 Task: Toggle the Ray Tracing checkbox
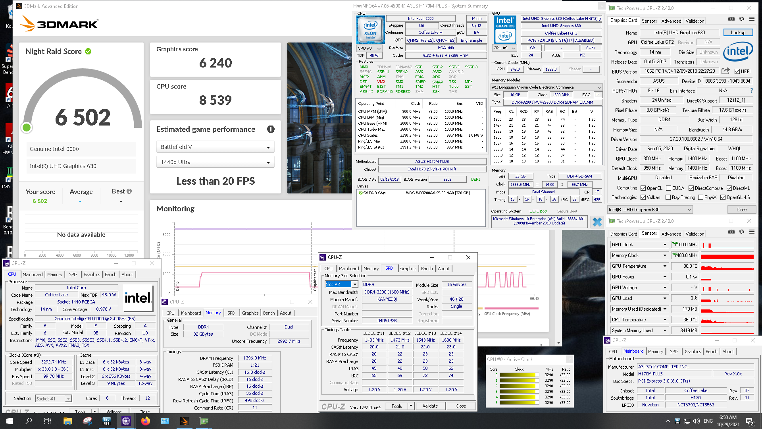(x=668, y=197)
